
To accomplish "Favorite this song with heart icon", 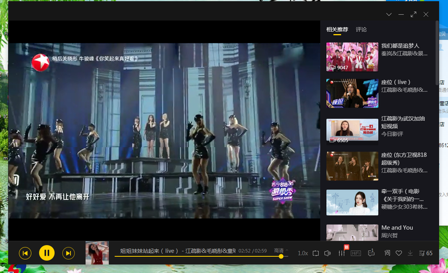I will (398, 253).
